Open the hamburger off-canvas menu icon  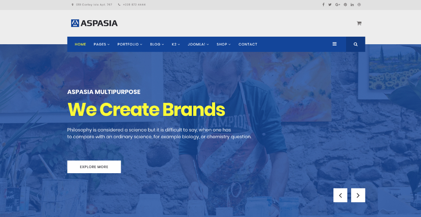pos(335,44)
